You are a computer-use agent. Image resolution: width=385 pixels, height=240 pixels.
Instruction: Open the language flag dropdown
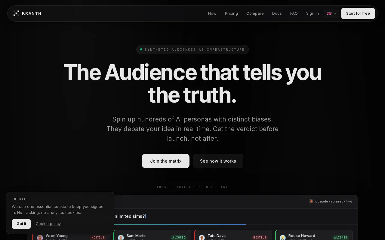331,13
